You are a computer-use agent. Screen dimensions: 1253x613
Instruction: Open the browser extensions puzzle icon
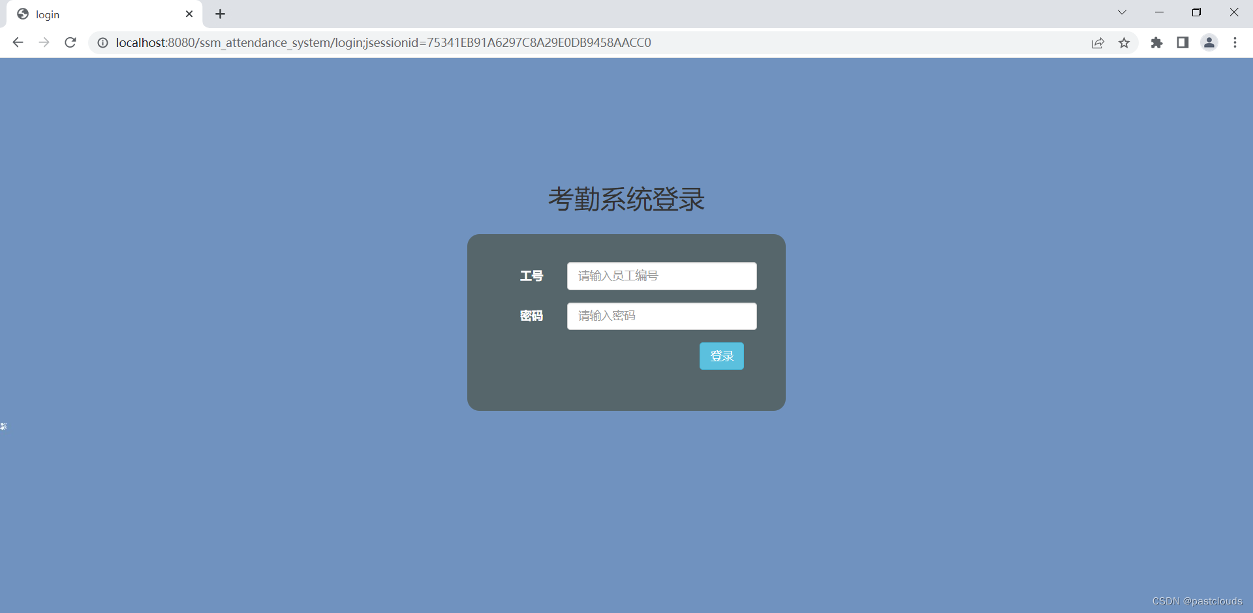[1156, 42]
